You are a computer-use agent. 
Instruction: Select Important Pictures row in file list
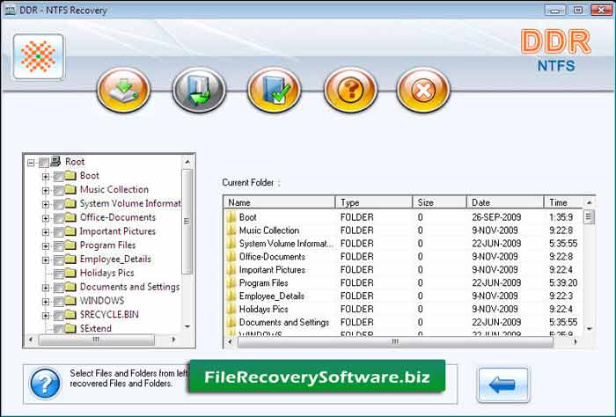tap(403, 270)
